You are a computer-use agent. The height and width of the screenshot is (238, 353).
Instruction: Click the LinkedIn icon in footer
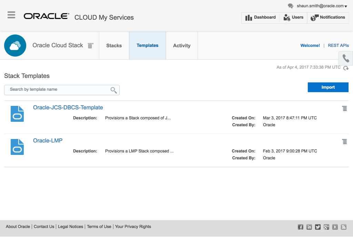point(309,227)
